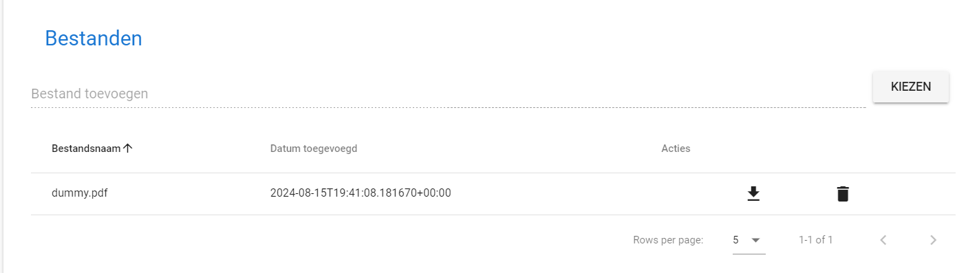Delete dummy.pdf using the trash icon
Image resolution: width=968 pixels, height=273 pixels.
(843, 194)
